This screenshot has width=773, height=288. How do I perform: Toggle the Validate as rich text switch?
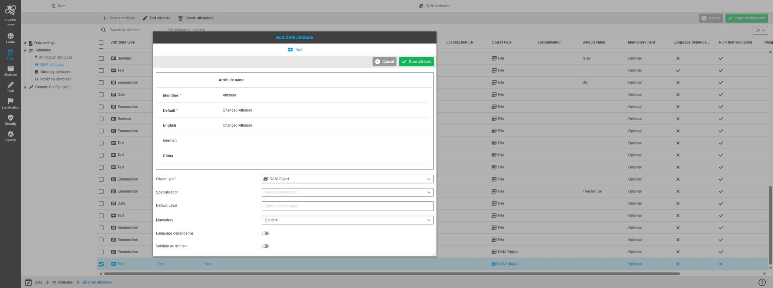coord(265,246)
